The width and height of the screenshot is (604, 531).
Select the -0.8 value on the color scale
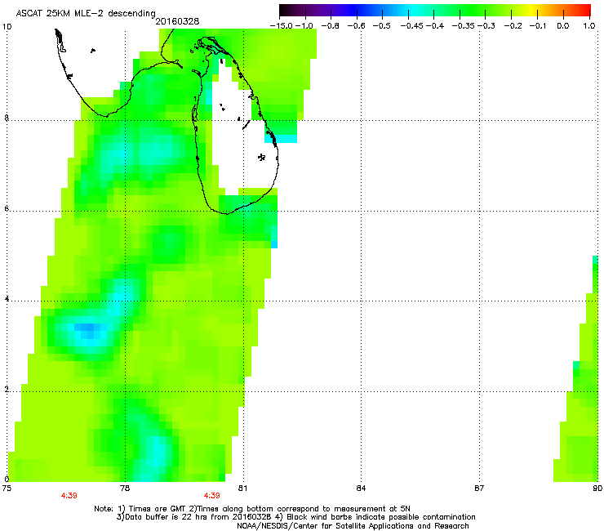pos(330,26)
